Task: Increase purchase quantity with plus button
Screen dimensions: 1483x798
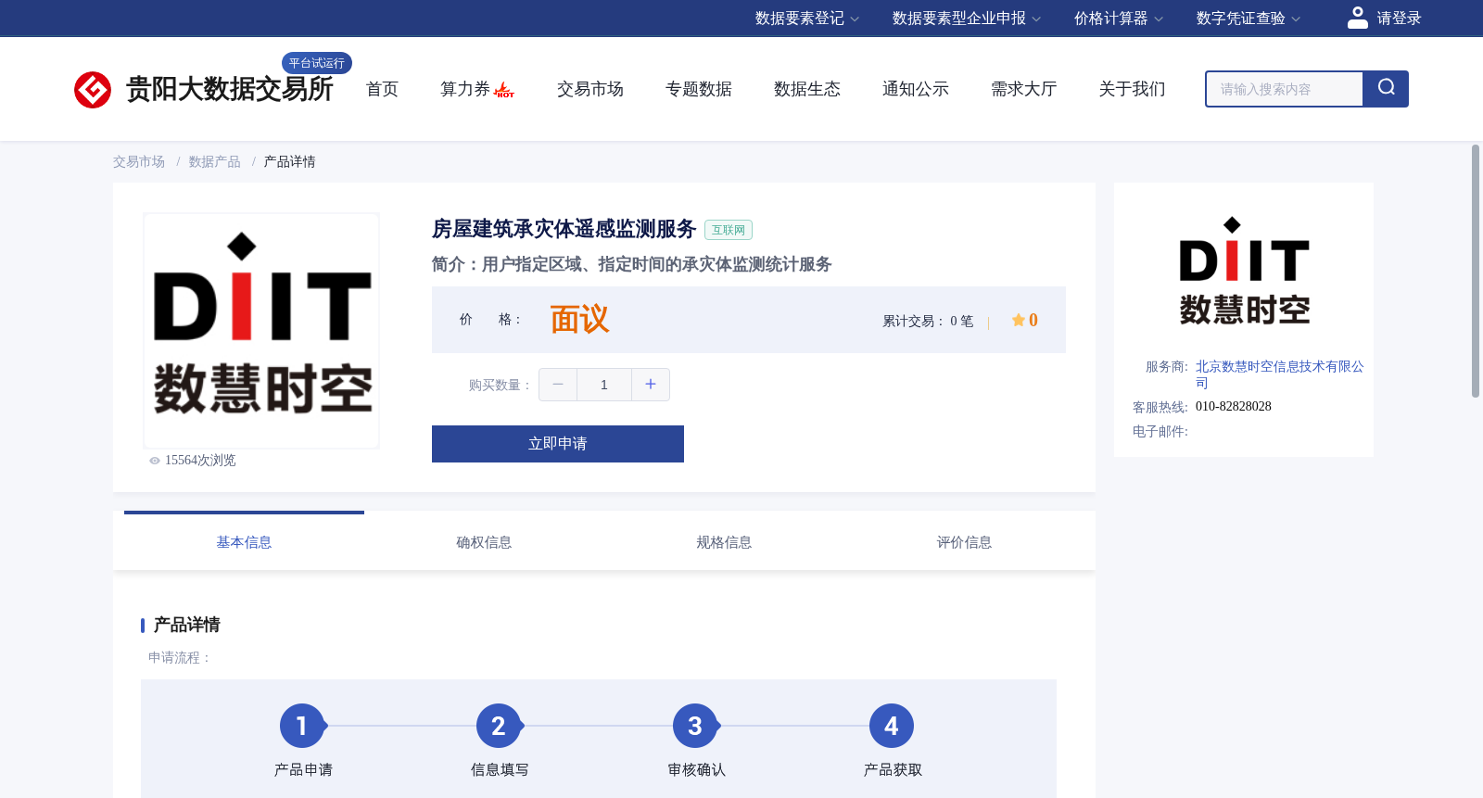Action: coord(651,385)
